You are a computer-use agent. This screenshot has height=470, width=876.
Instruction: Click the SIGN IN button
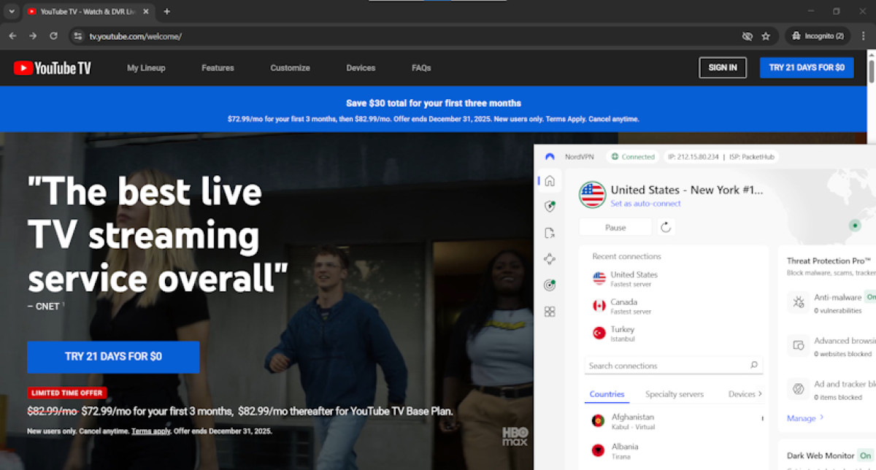(x=722, y=68)
